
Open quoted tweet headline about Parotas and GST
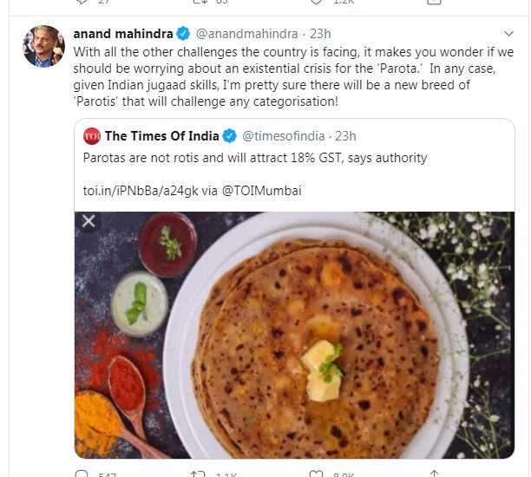pyautogui.click(x=255, y=158)
